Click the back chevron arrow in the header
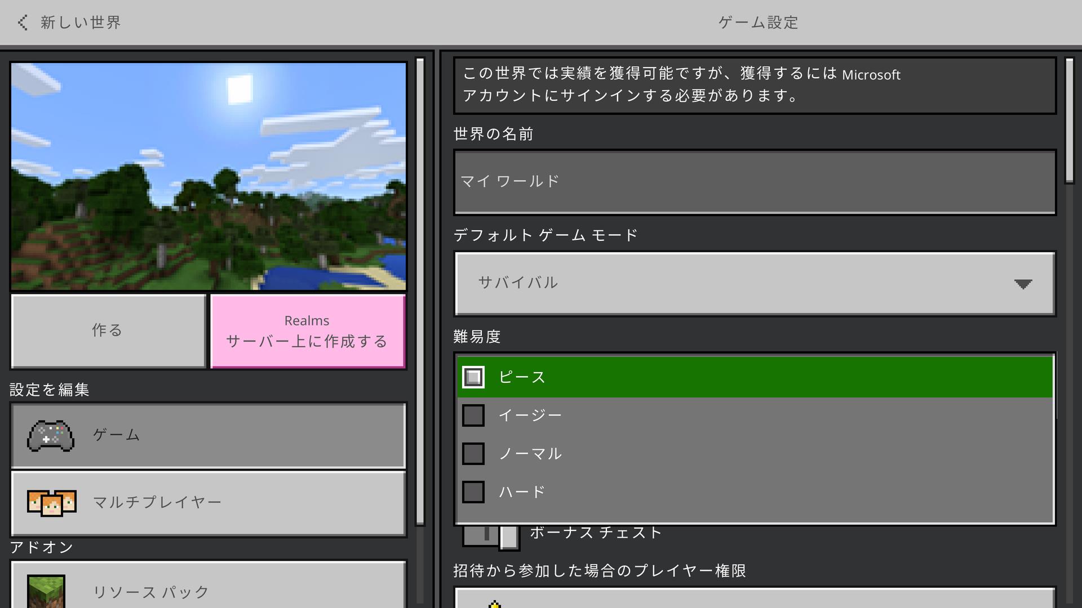The height and width of the screenshot is (608, 1082). tap(21, 23)
